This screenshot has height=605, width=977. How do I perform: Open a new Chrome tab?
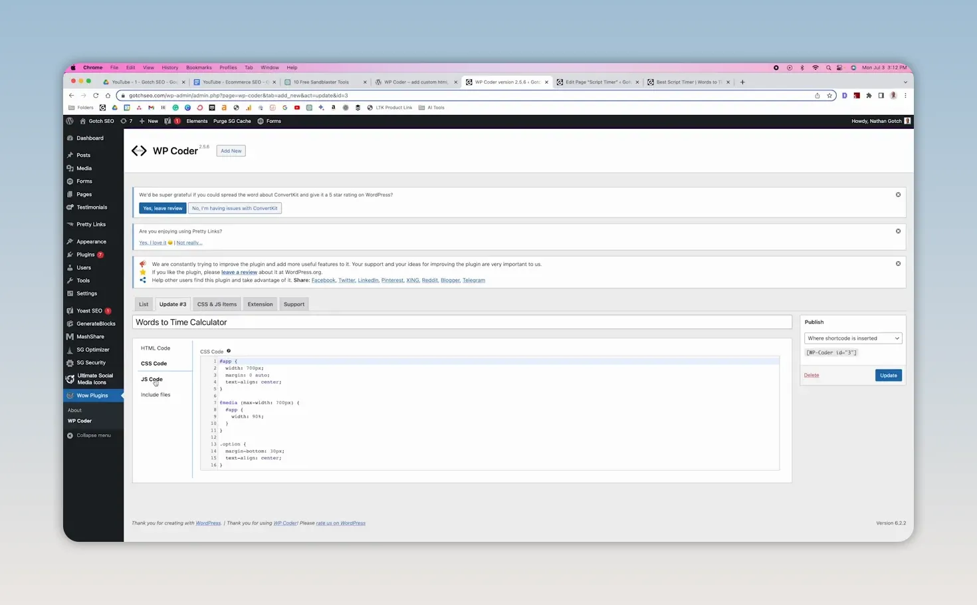[x=742, y=82]
